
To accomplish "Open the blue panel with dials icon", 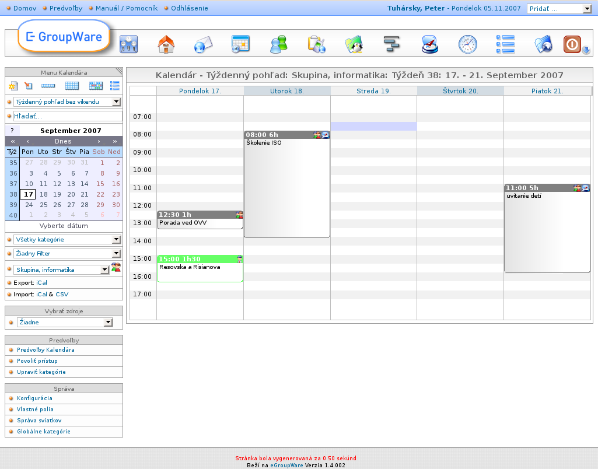I will pyautogui.click(x=128, y=44).
